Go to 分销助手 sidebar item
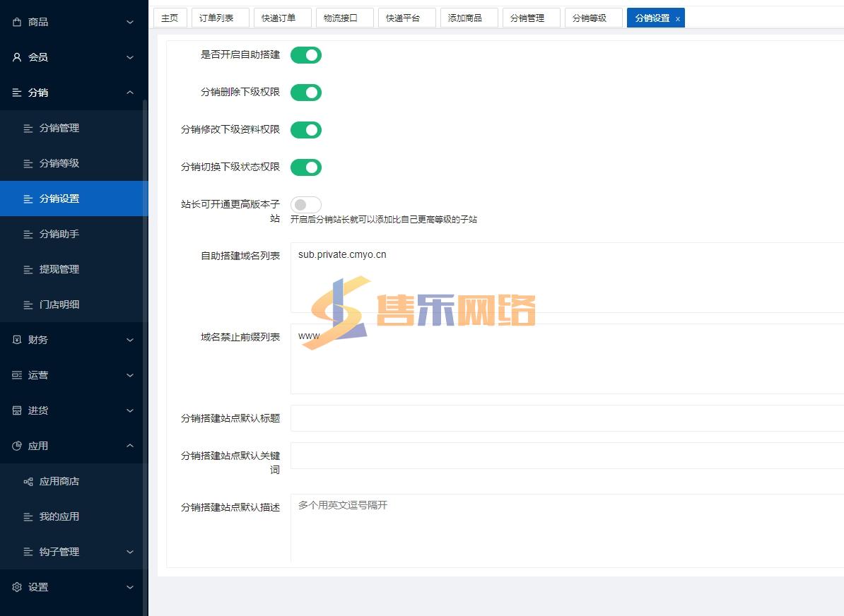This screenshot has height=616, width=844. click(x=59, y=234)
